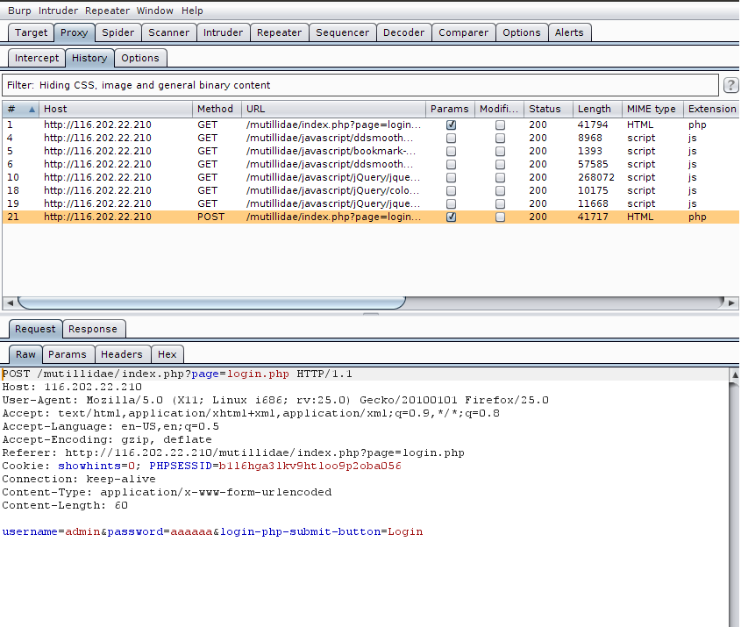741x627 pixels.
Task: Toggle Params checkbox for request 19
Action: point(452,204)
